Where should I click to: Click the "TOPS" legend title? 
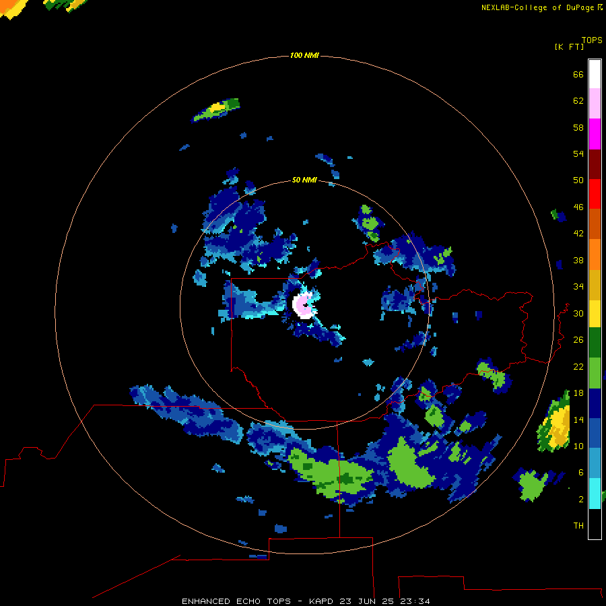[592, 40]
